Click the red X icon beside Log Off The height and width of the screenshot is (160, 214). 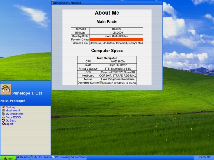pos(4,124)
